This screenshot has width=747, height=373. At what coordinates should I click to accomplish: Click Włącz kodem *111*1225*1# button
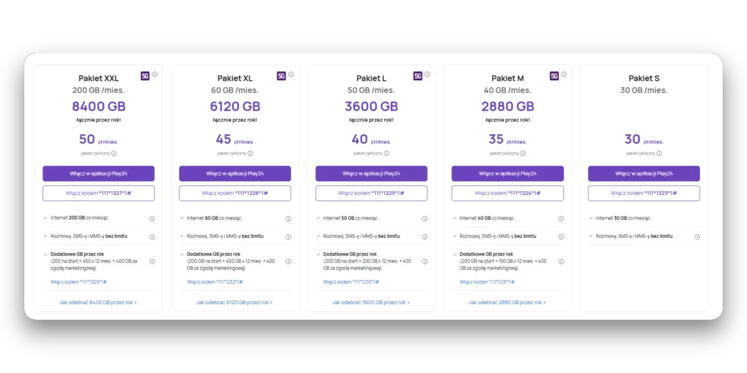371,193
